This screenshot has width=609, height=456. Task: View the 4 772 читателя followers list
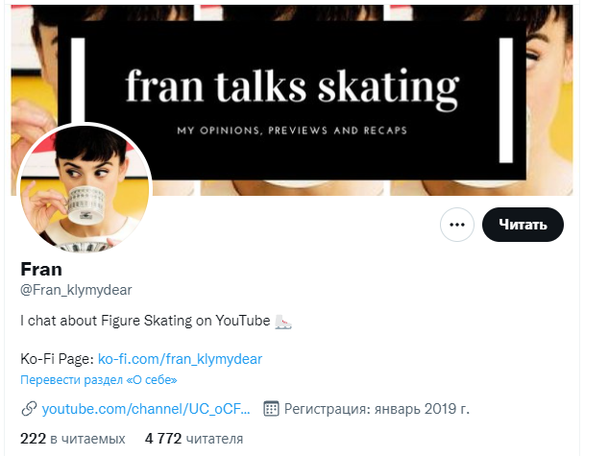194,439
